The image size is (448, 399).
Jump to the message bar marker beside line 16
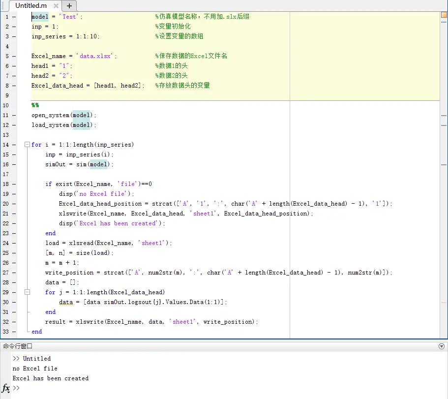click(x=444, y=165)
